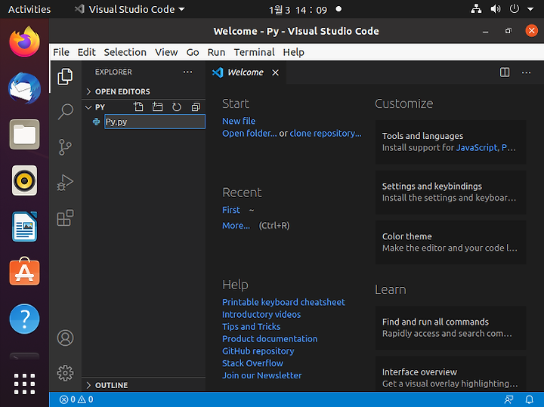Screen dimensions: 544x407
Task: Launch Firefox from the dock
Action: pos(24,42)
